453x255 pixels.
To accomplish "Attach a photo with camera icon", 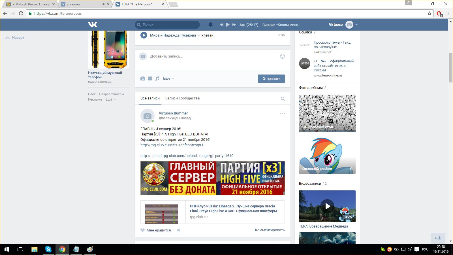I will coord(143,78).
